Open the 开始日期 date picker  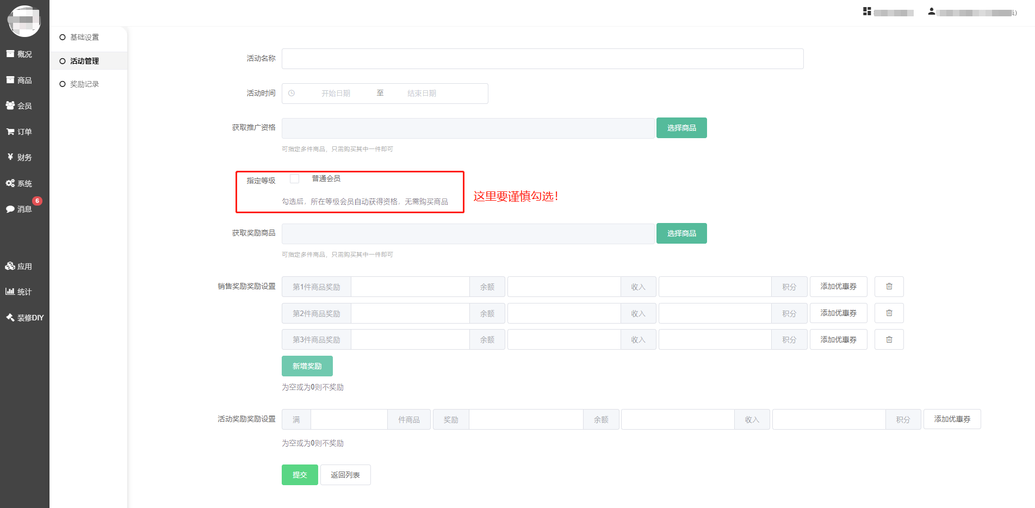pyautogui.click(x=336, y=94)
